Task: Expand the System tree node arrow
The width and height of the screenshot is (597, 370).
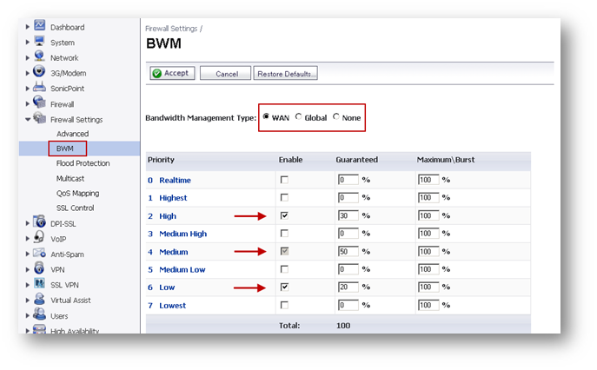Action: [x=28, y=43]
